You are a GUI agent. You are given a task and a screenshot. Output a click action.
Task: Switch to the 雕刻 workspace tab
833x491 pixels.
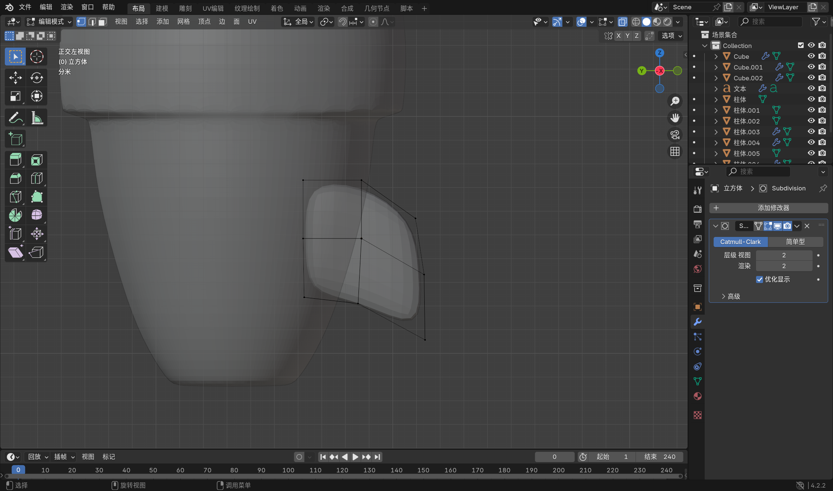[185, 8]
